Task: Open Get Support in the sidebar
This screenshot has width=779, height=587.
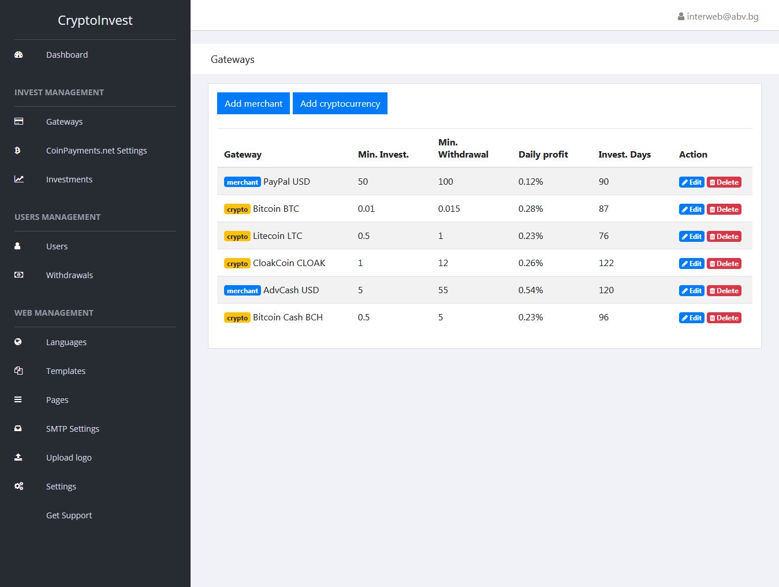Action: click(69, 515)
